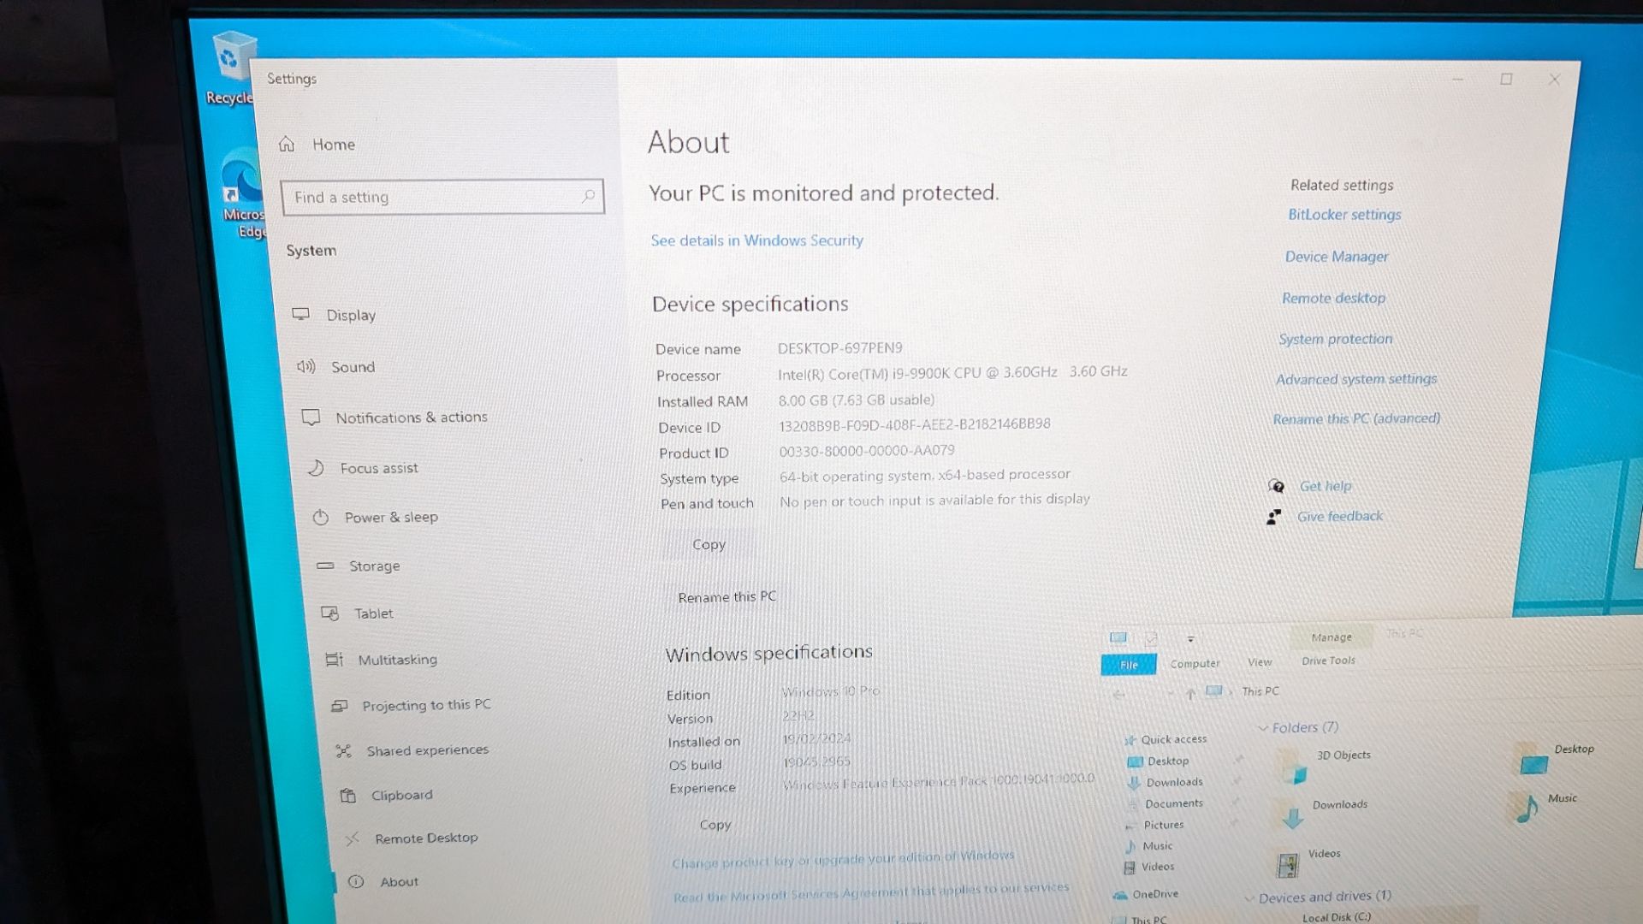Screen dimensions: 1643x924
Task: Open System Protection settings
Action: pos(1335,339)
